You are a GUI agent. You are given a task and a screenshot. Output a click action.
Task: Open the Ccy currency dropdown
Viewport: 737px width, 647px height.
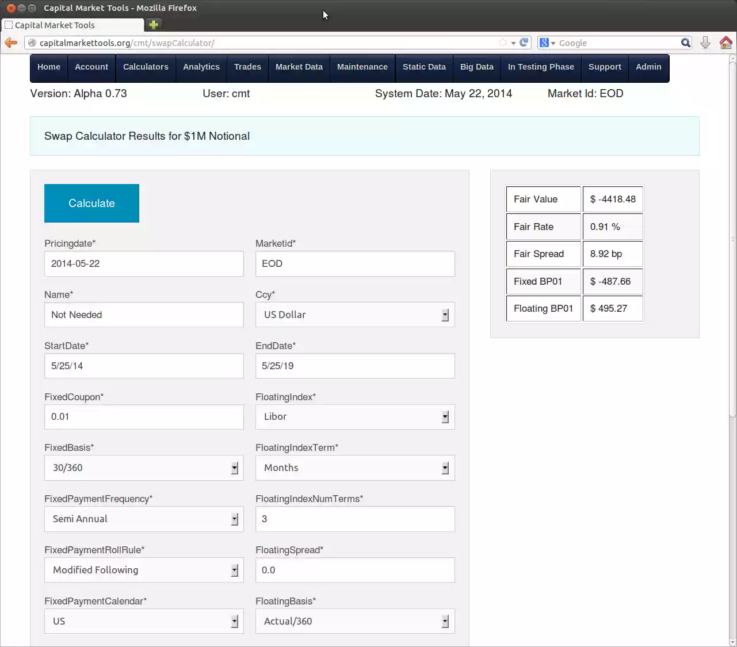[445, 315]
